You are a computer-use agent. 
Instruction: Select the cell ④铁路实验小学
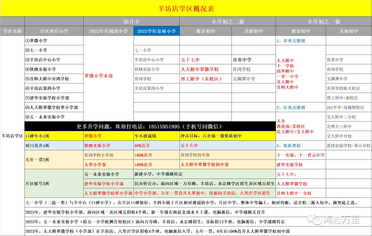(54, 69)
